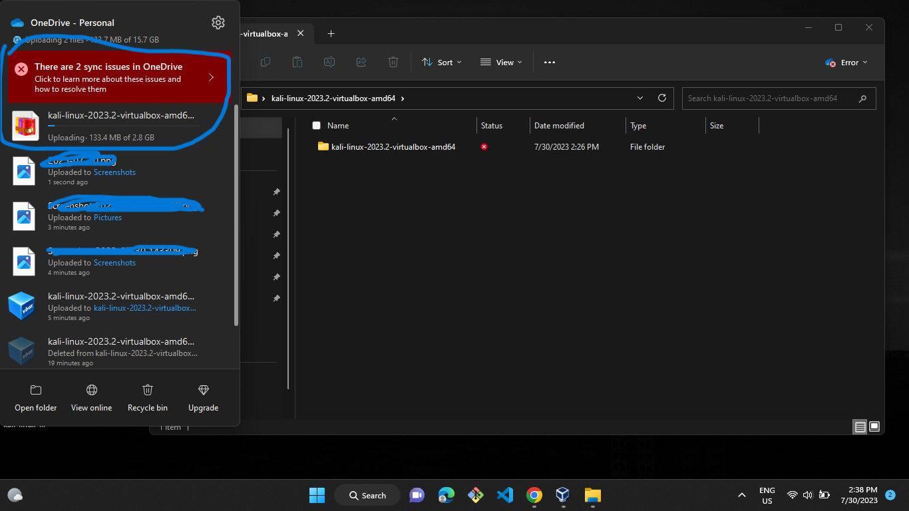Sort by the Date modified column header

[x=559, y=126]
